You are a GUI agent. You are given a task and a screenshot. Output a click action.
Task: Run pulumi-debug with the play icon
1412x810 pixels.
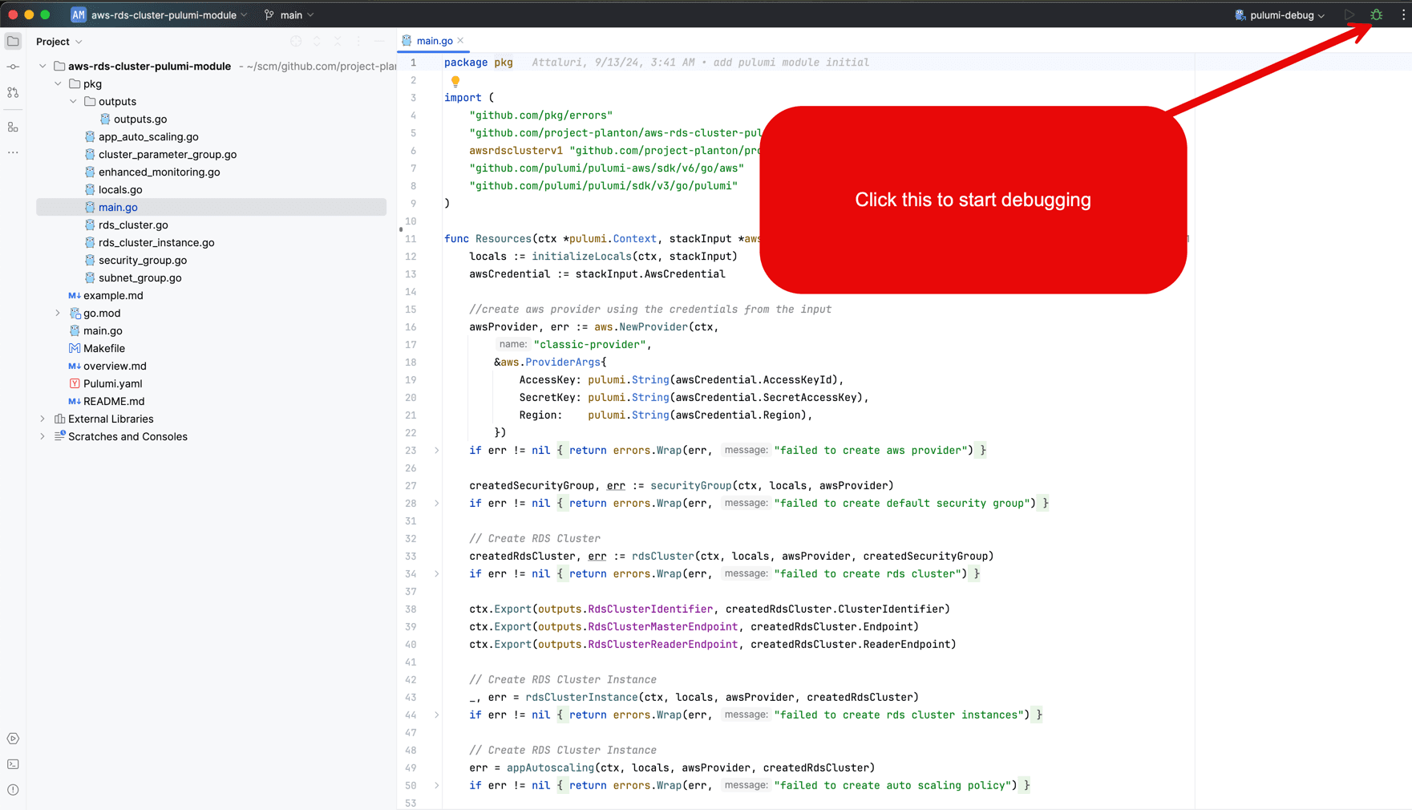point(1349,15)
